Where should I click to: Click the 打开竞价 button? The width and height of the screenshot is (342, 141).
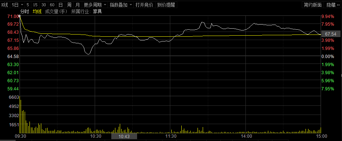point(144,5)
